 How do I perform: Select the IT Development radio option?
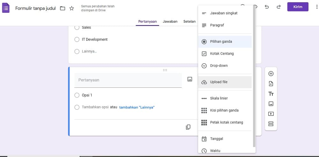click(x=77, y=40)
